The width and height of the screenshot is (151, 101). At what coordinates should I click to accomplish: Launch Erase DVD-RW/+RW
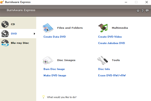(112, 75)
